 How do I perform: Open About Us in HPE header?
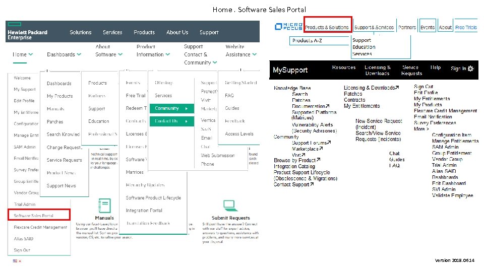click(177, 32)
